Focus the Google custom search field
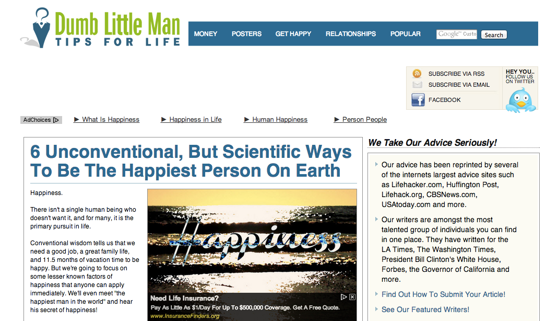 [x=457, y=34]
